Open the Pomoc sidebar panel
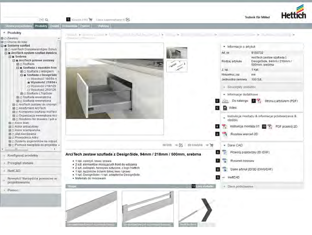The image size is (312, 235). pyautogui.click(x=31, y=190)
